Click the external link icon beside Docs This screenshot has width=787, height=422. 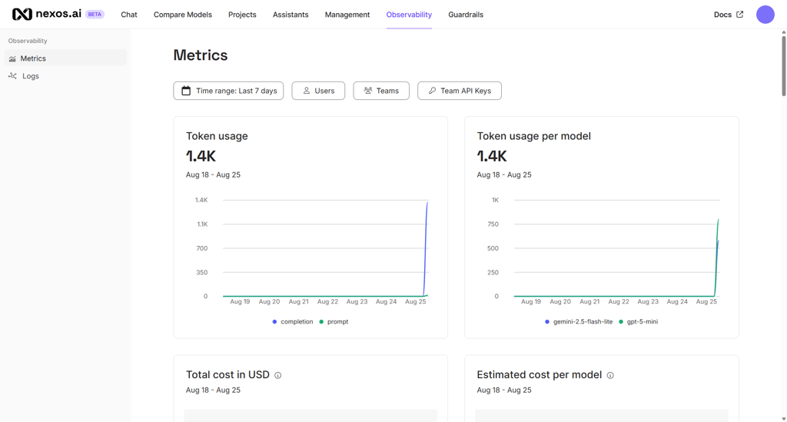pos(740,15)
